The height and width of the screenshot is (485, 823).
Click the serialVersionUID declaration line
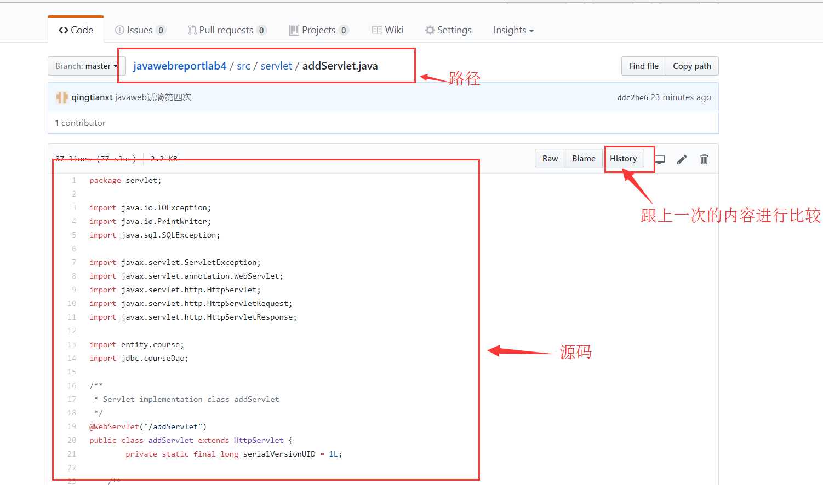[234, 454]
